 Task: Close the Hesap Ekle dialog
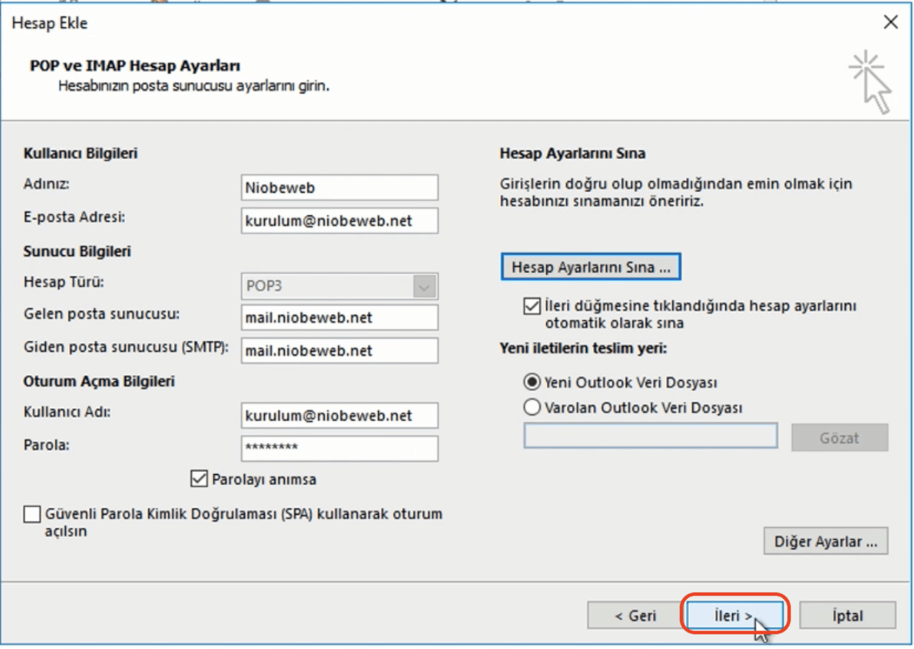click(890, 22)
